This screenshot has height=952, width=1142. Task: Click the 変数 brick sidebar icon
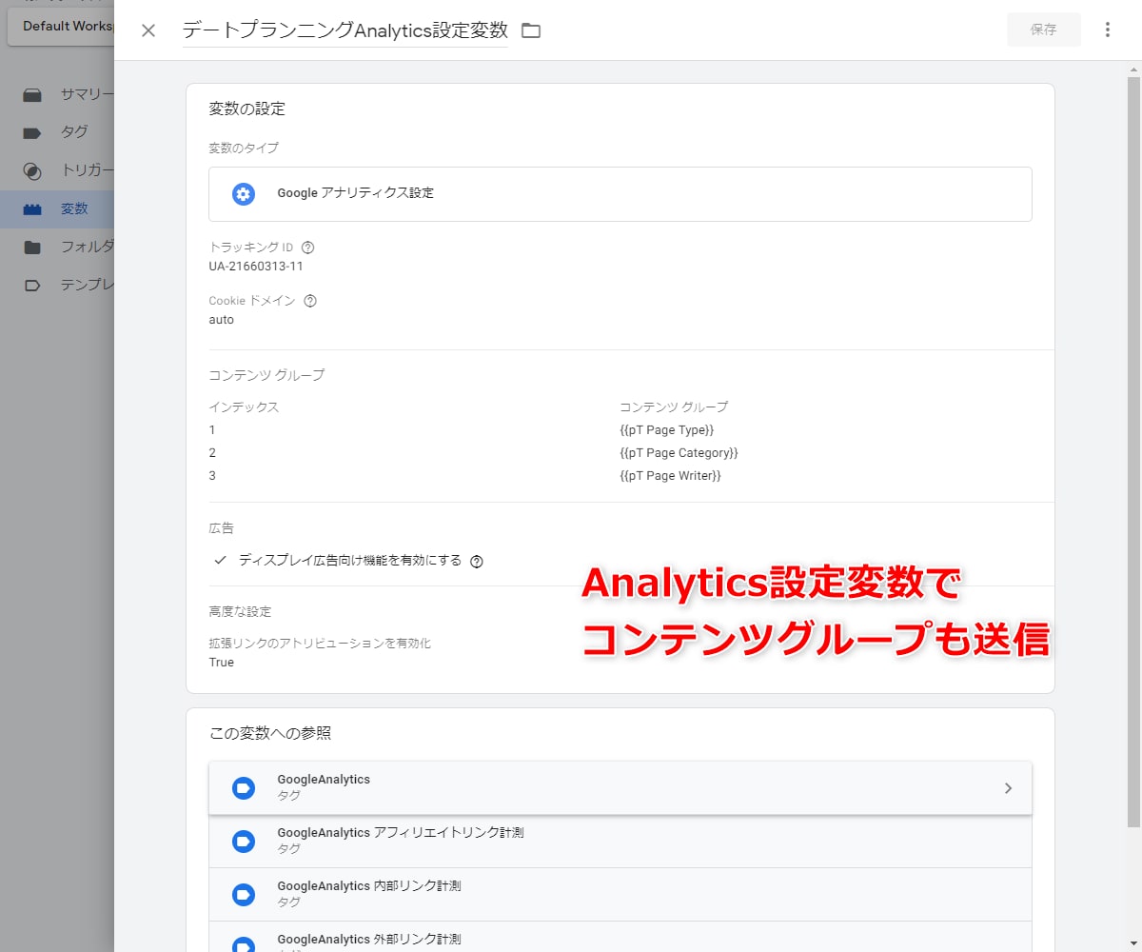[x=32, y=208]
